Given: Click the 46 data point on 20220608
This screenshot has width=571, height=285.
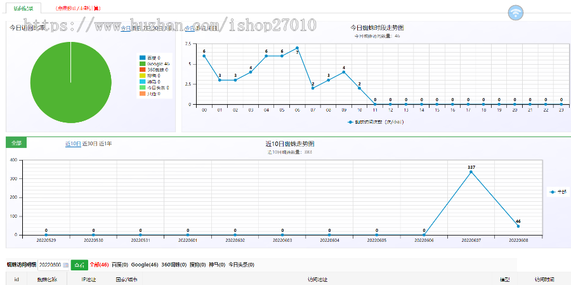Looking at the screenshot, I should (x=518, y=226).
